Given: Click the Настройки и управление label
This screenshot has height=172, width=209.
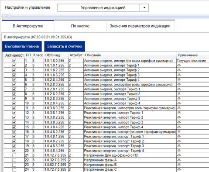Looking at the screenshot, I should (x=27, y=7).
